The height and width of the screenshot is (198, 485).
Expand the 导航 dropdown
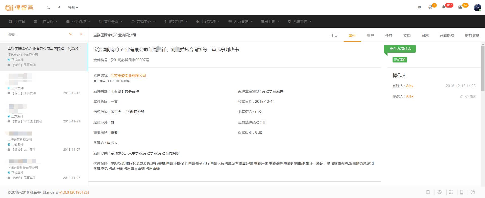tap(73, 8)
